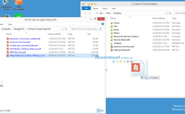Viewport: 185px width, 114px height.
Task: Click the Rom for DeSmuME folder icon
Action: point(112,40)
